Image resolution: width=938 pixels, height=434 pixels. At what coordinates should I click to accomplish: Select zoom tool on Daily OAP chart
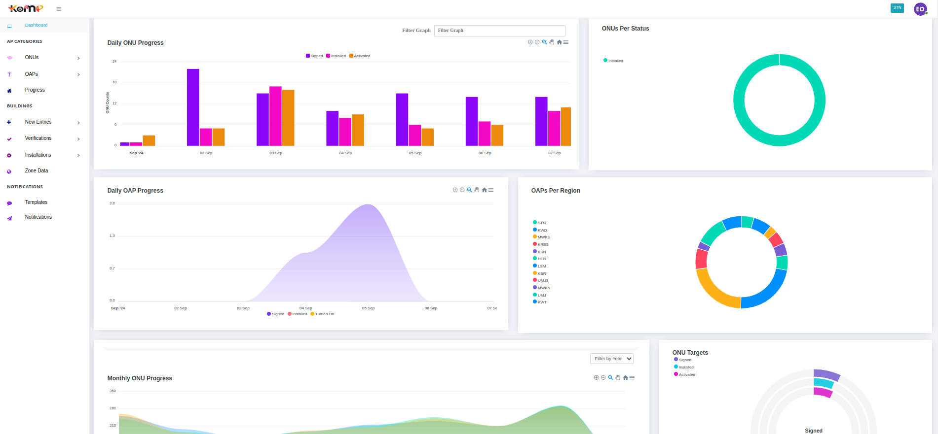[x=469, y=190]
